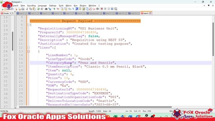Toggle Folder as Workspace icon
This screenshot has height=121, width=215.
click(94, 9)
